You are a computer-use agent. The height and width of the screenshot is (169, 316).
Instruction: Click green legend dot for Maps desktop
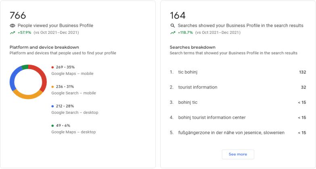click(x=52, y=126)
